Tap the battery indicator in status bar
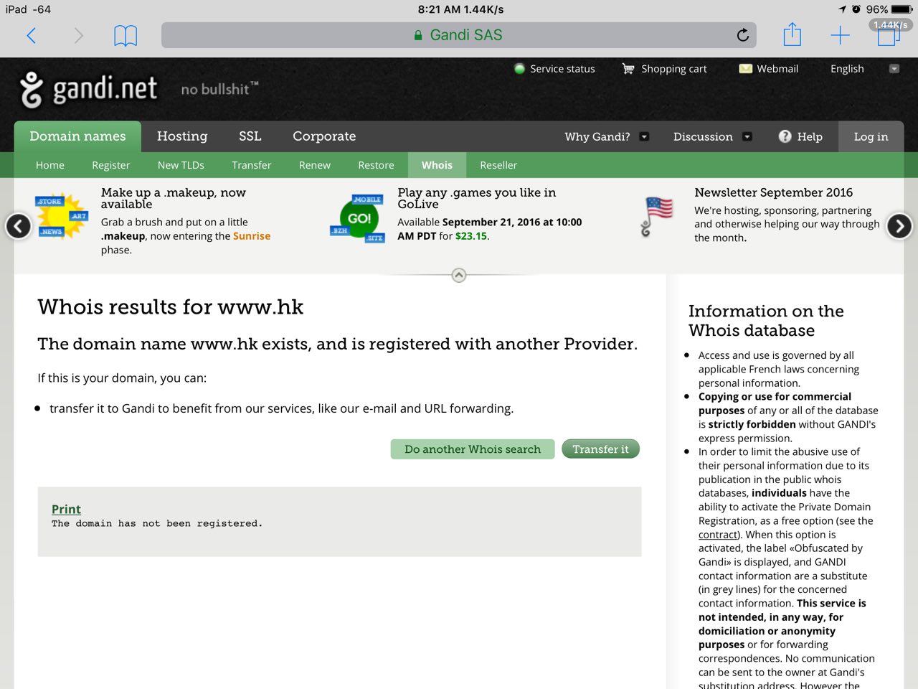Image resolution: width=918 pixels, height=689 pixels. [902, 9]
